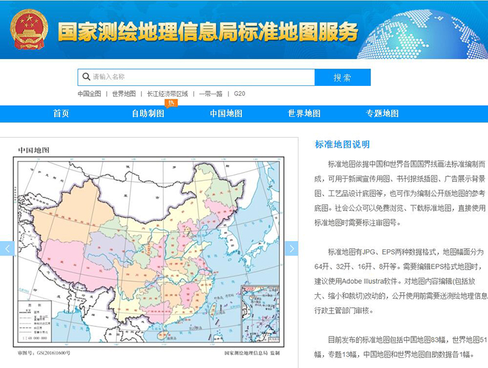This screenshot has width=488, height=368.
Task: Click the 审图号 GS(2016)1600号 caption
Action: 44,353
